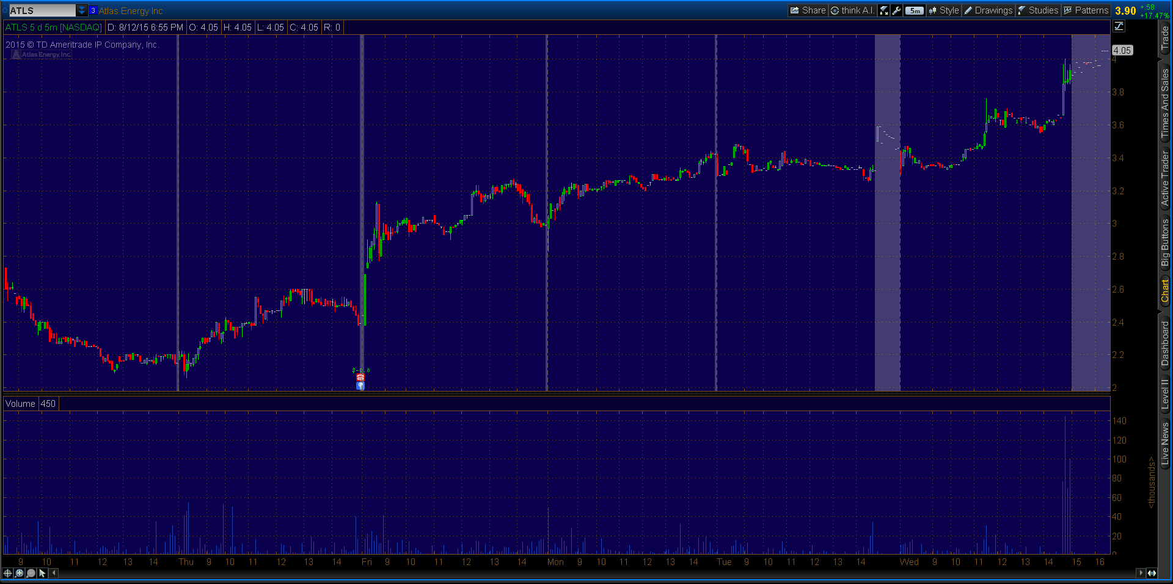Click the red phone event icon
The image size is (1173, 584).
pos(360,378)
